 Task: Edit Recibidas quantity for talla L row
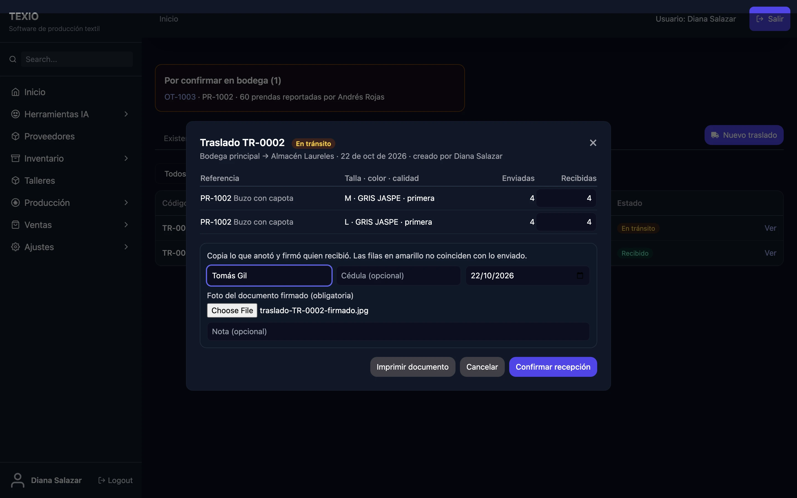tap(566, 222)
